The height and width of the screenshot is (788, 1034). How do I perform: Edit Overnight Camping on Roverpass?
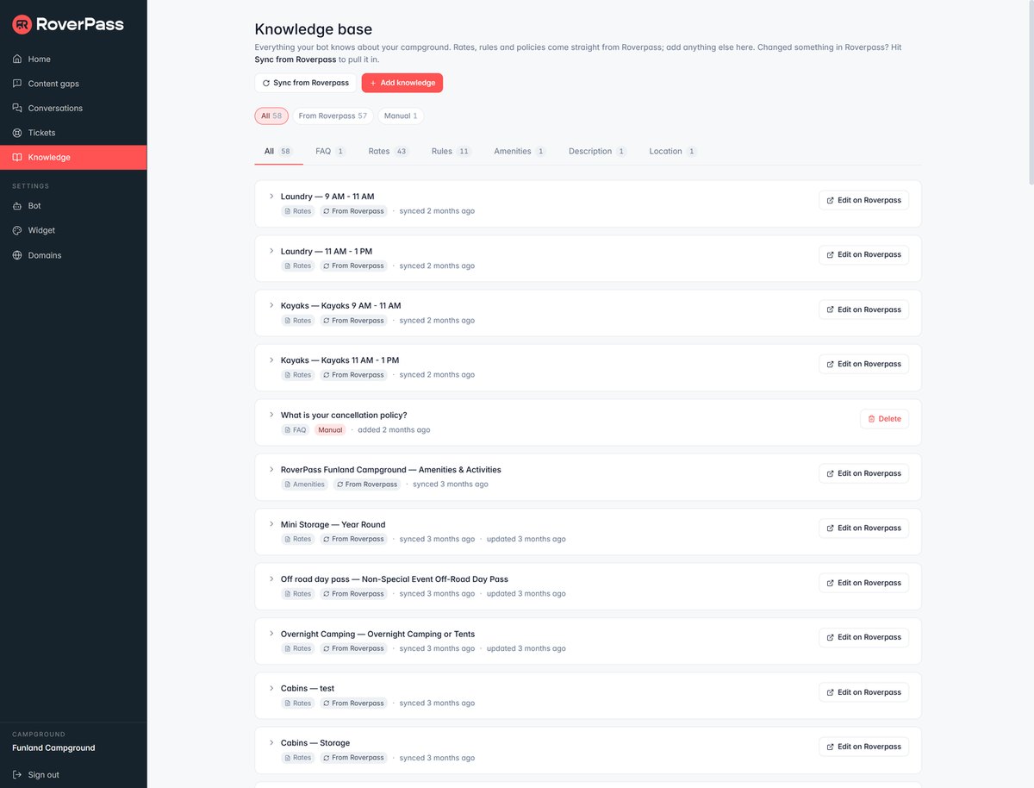coord(863,637)
